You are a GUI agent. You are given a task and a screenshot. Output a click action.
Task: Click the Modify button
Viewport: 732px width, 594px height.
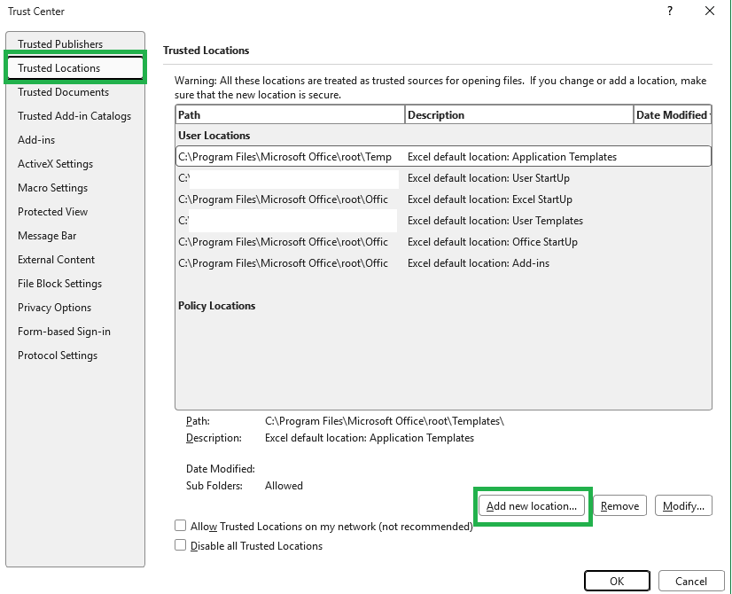click(x=683, y=505)
